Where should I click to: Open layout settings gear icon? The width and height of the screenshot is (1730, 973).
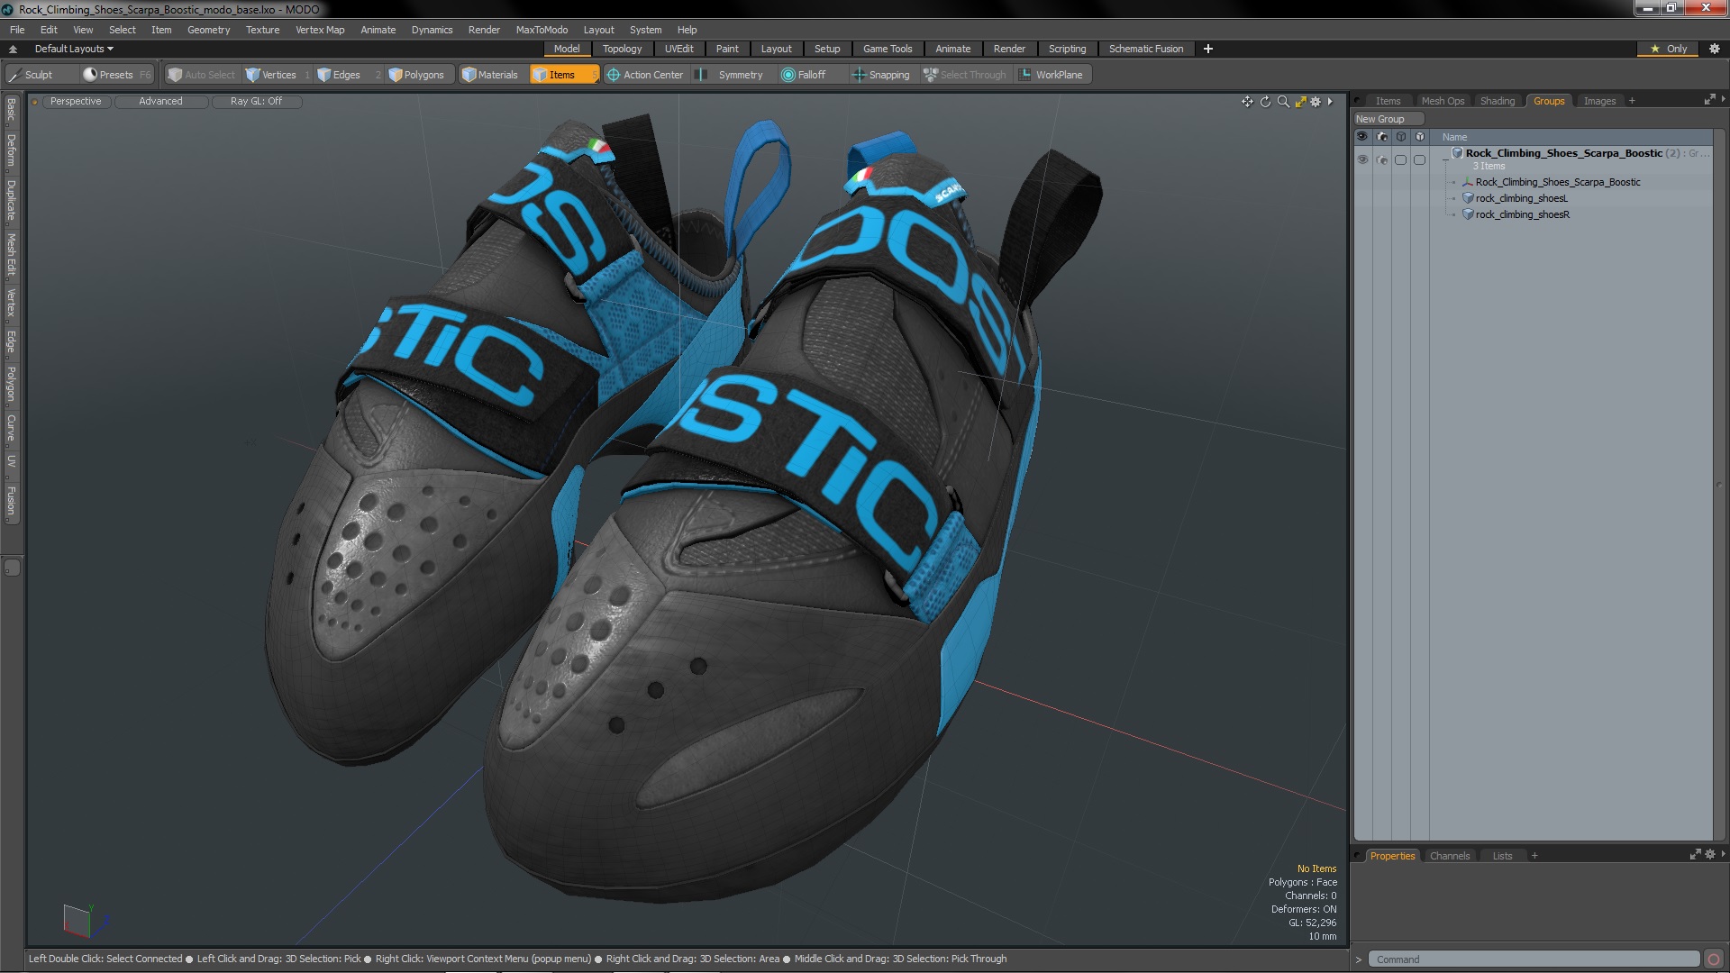click(x=1714, y=49)
